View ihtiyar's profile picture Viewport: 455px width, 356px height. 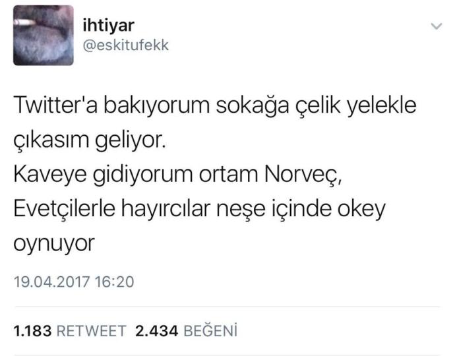(44, 36)
